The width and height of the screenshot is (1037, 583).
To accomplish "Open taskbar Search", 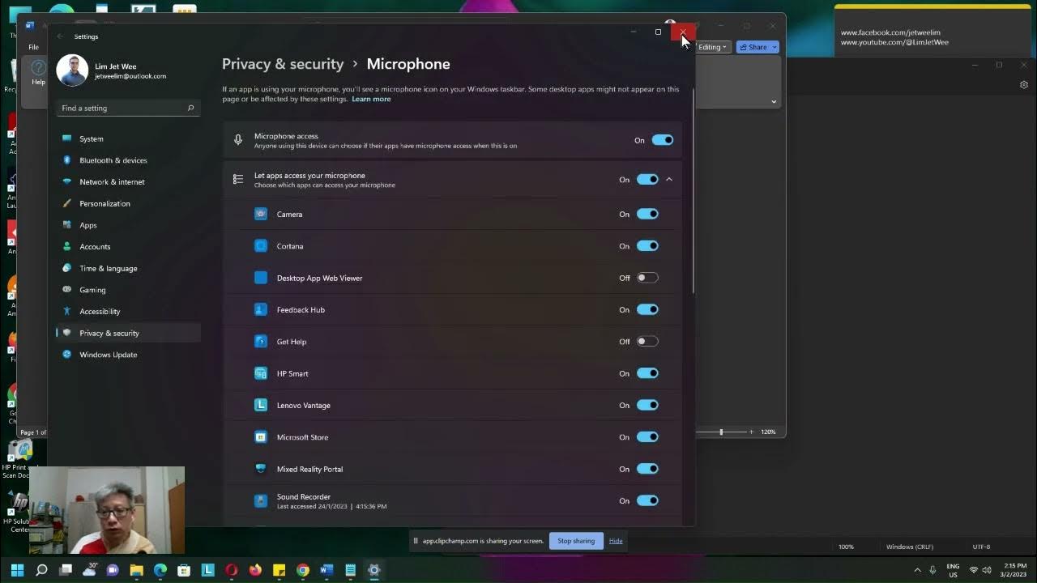I will pos(41,570).
